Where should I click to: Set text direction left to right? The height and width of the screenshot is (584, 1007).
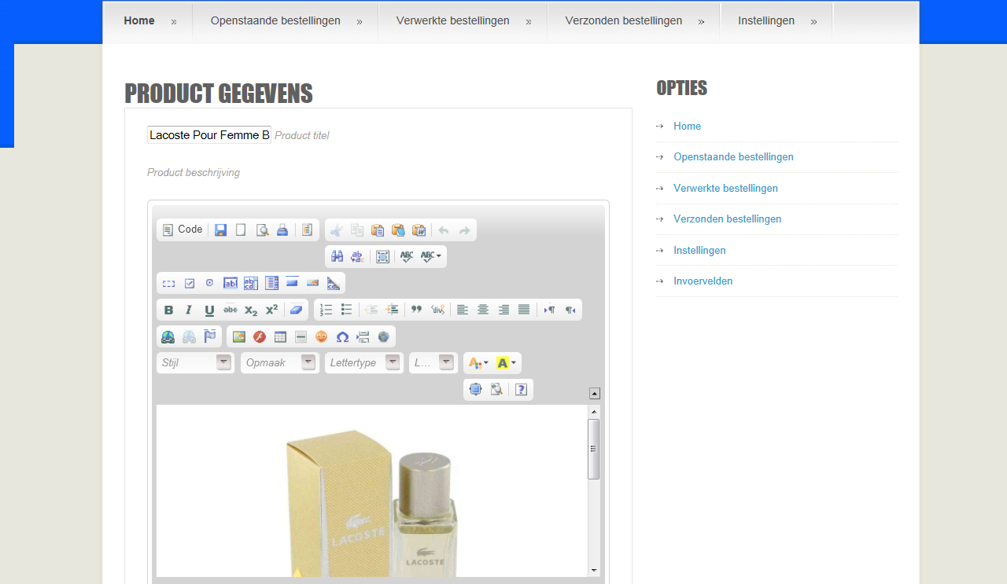pos(549,310)
